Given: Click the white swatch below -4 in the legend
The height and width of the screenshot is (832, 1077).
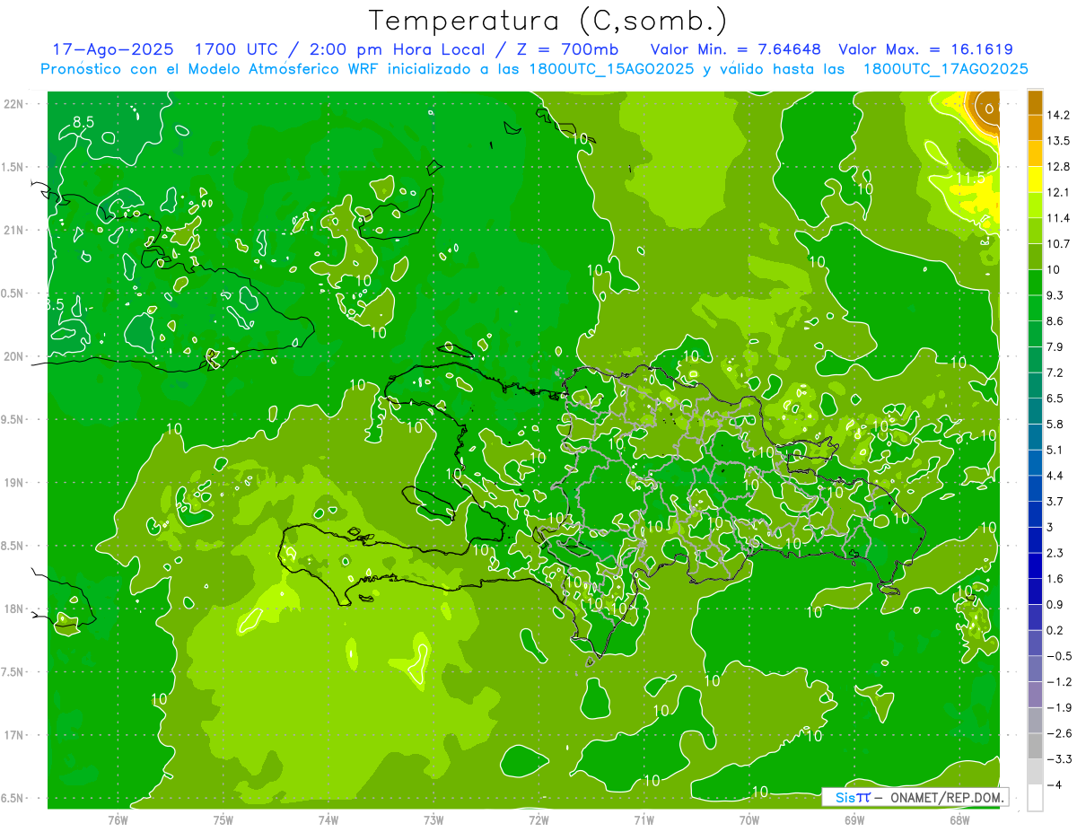Looking at the screenshot, I should pyautogui.click(x=1035, y=797).
